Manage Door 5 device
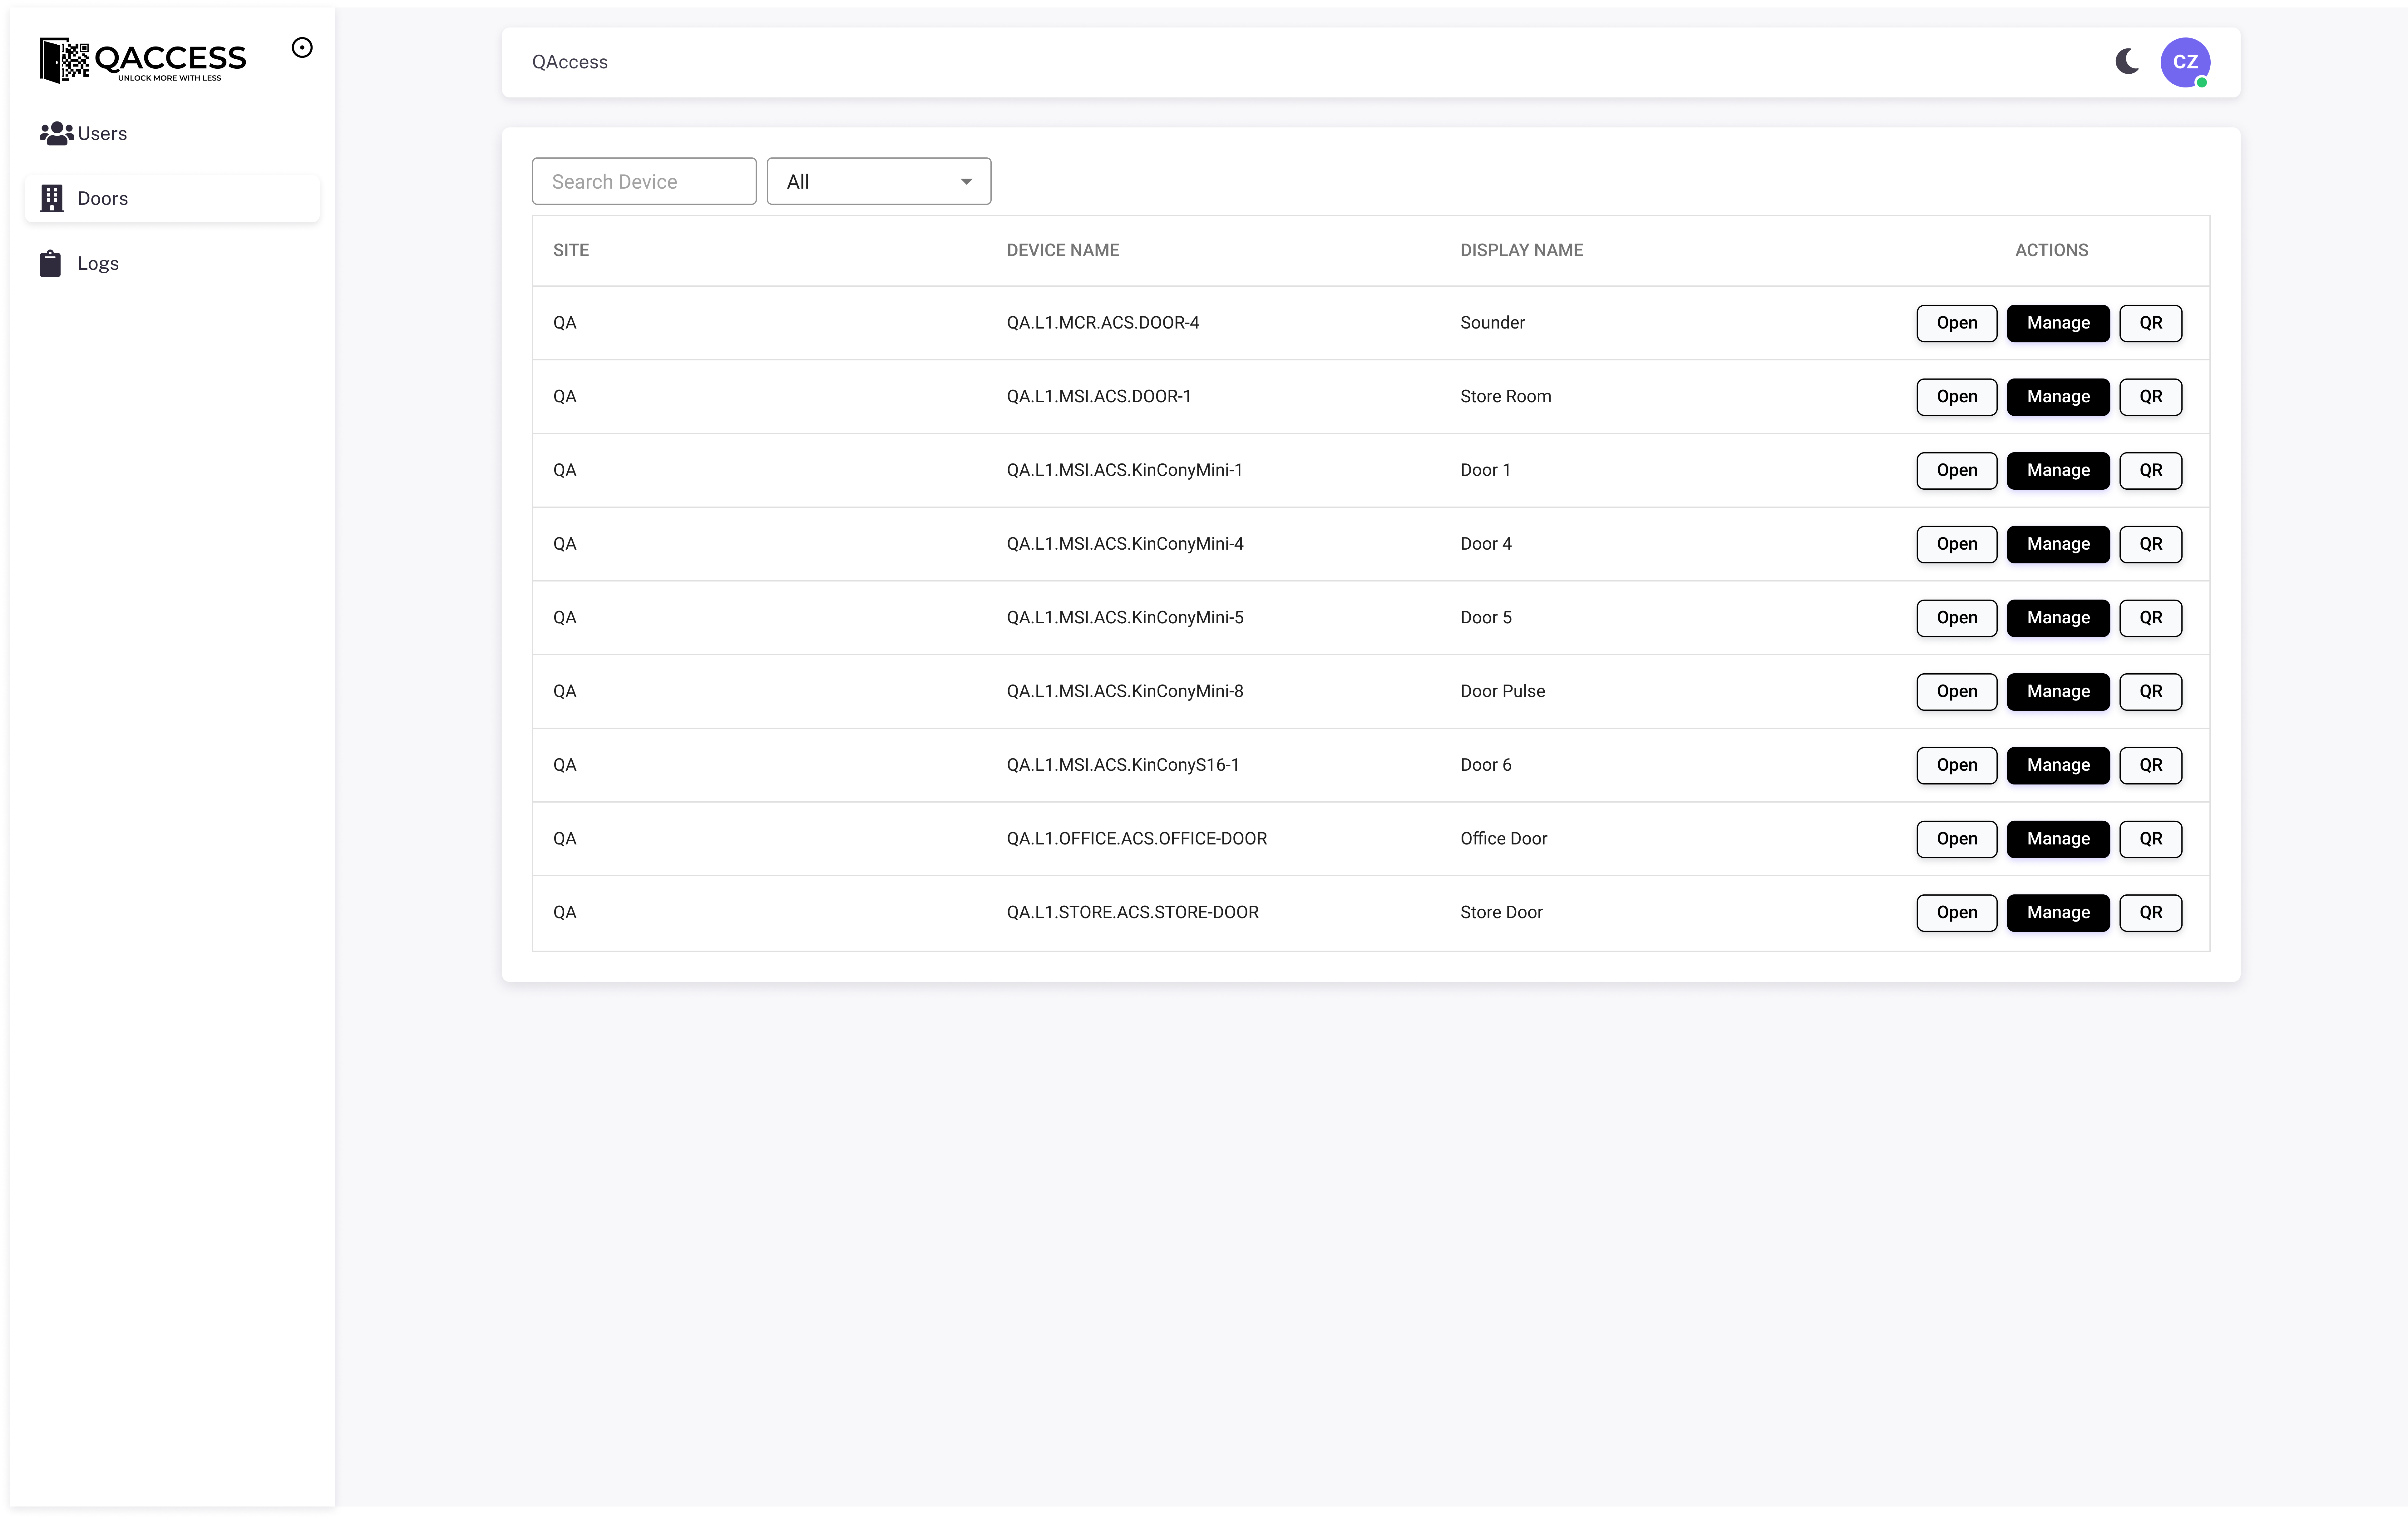Image resolution: width=2408 pixels, height=1519 pixels. tap(2058, 618)
